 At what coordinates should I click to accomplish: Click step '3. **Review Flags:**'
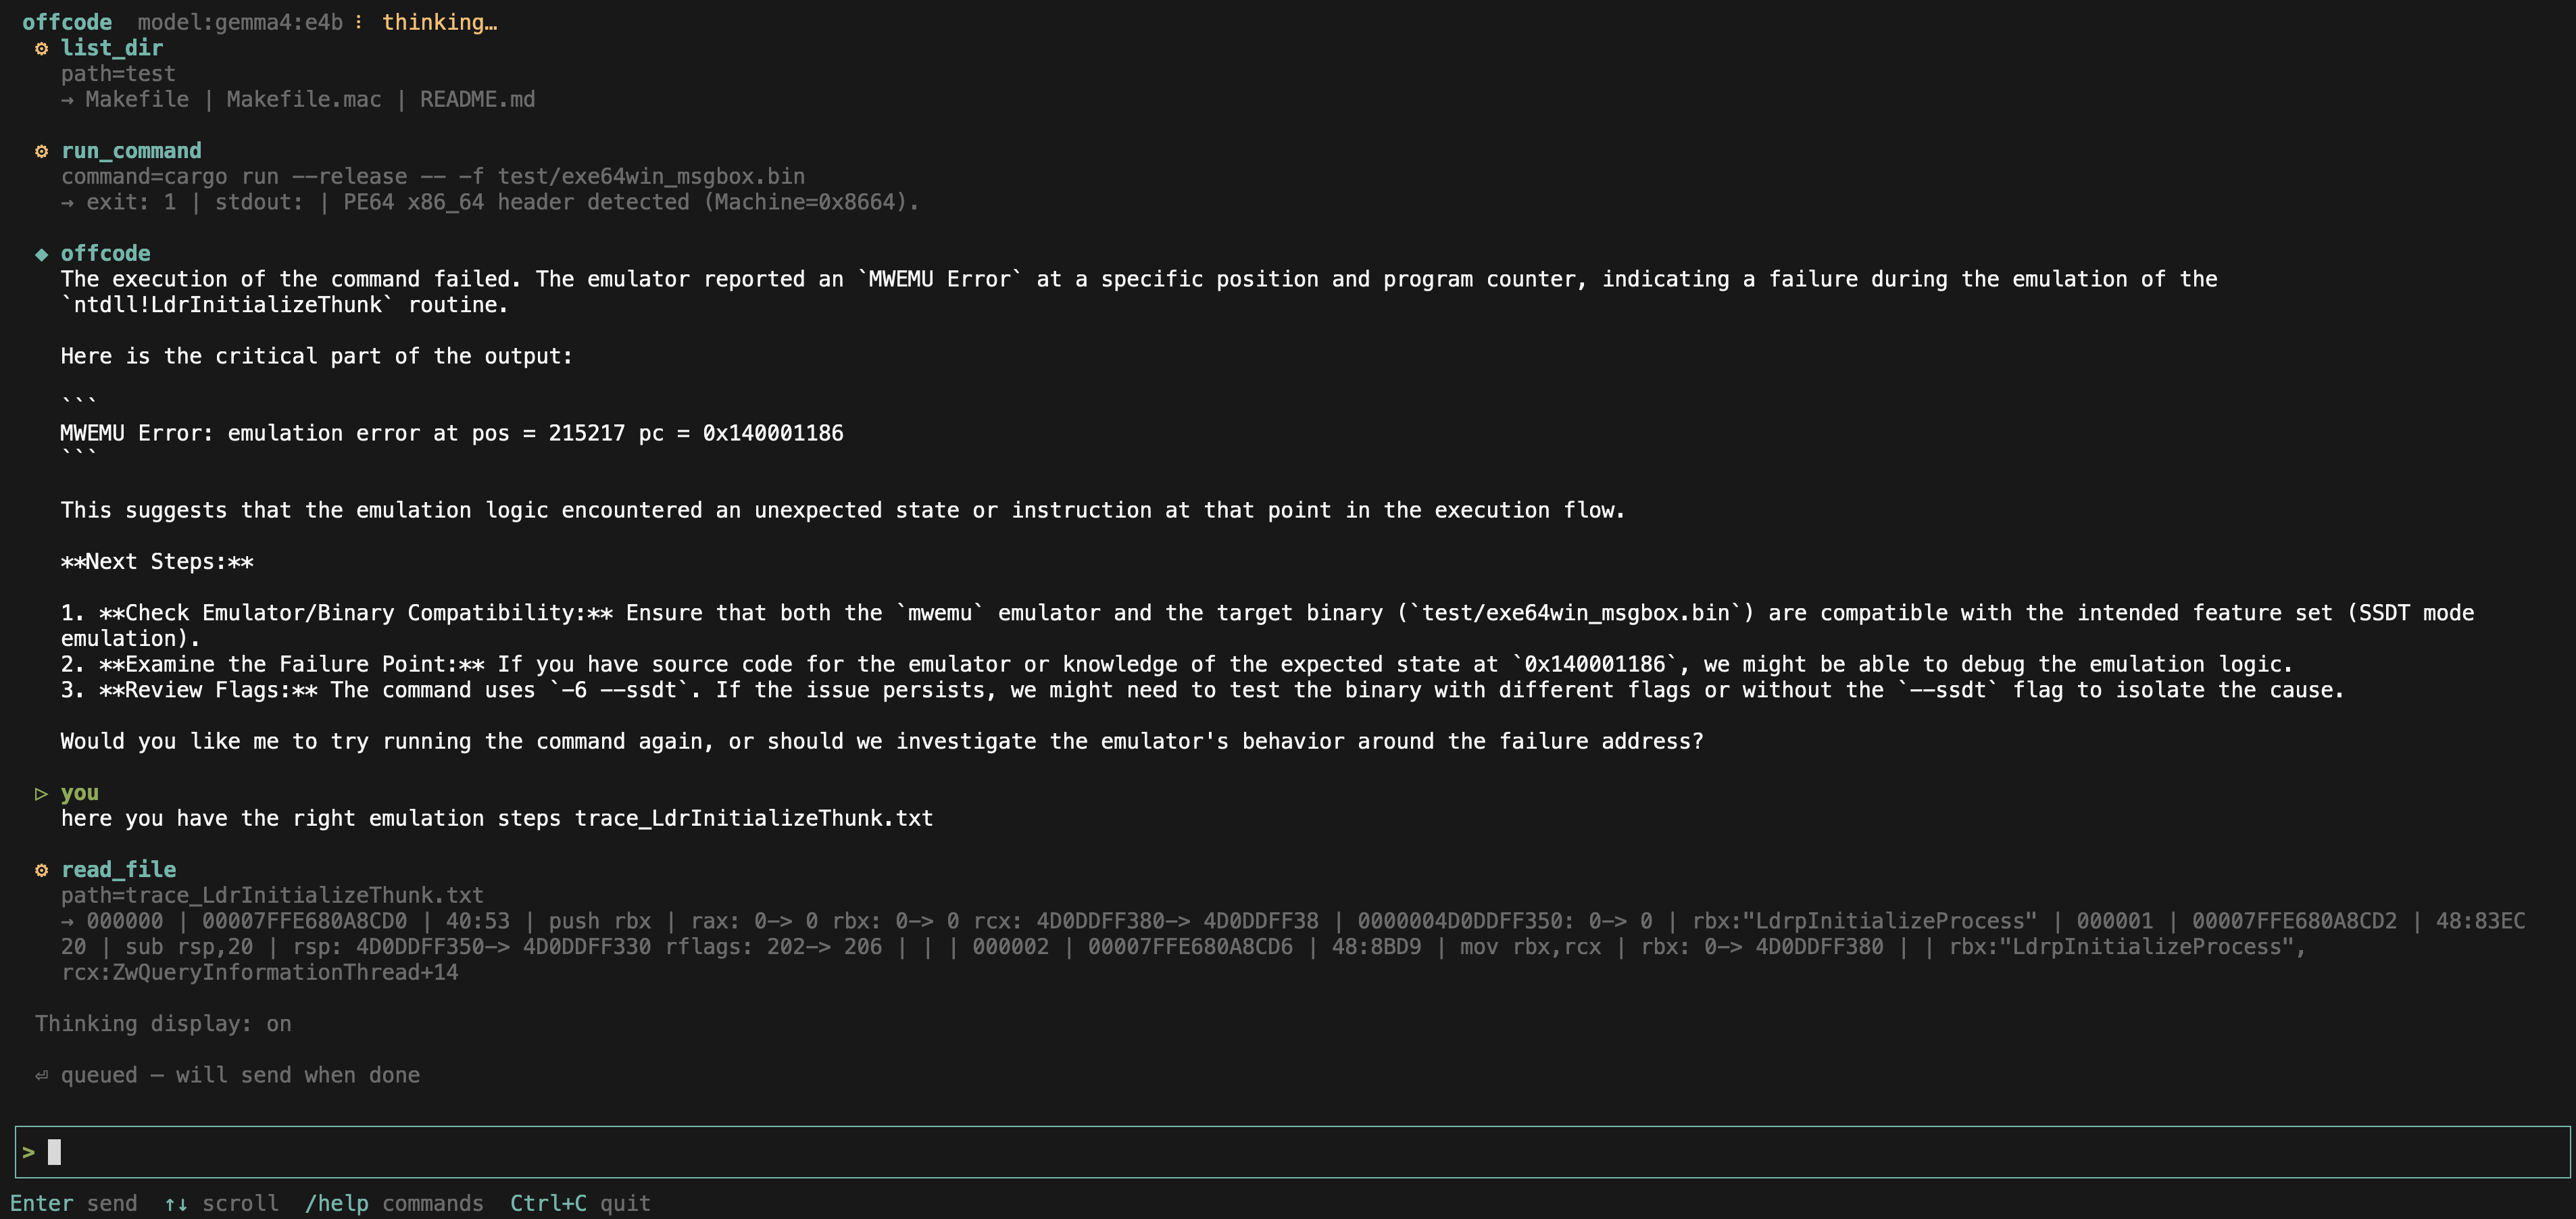1202,690
